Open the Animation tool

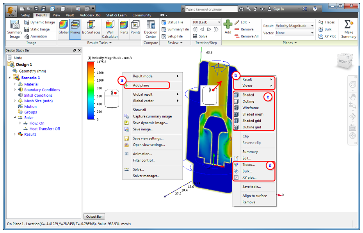coord(36,36)
